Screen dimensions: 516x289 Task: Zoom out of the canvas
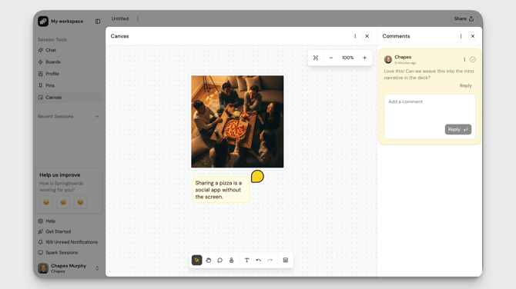[331, 58]
